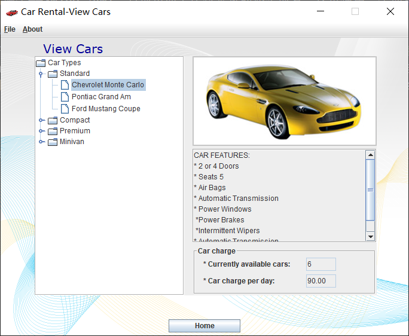Click the Chevrolet Monte Carlo document icon
The image size is (409, 336).
coord(65,85)
